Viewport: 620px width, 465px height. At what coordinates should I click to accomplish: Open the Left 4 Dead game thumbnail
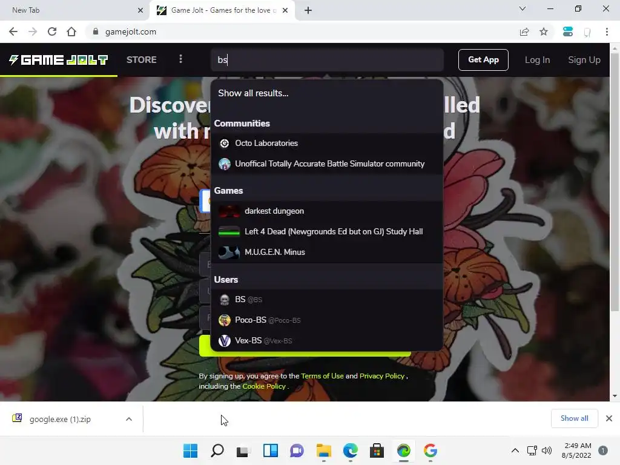[x=229, y=232]
